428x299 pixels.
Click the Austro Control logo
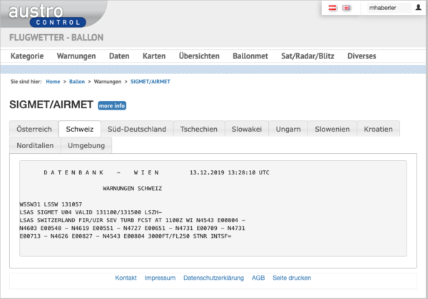tap(47, 15)
